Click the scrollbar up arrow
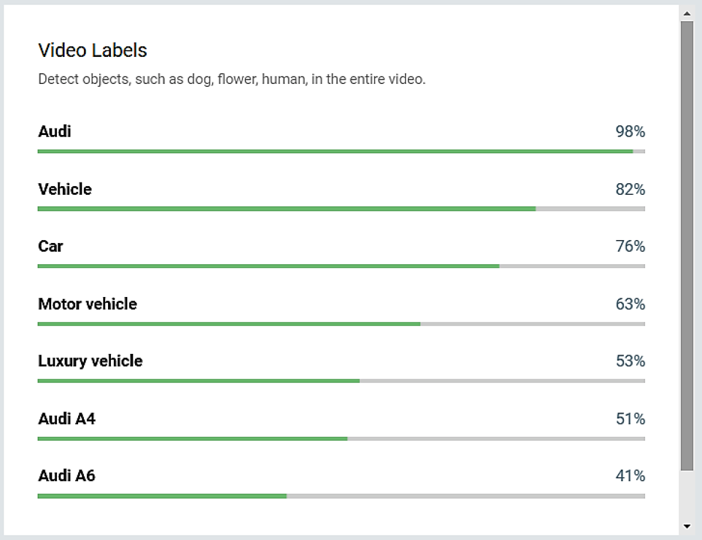This screenshot has height=540, width=702. pos(687,12)
